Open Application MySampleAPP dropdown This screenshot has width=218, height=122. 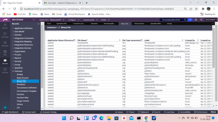[52, 20]
